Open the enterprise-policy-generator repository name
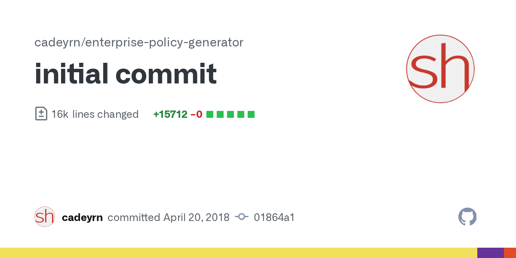516x258 pixels. (165, 43)
